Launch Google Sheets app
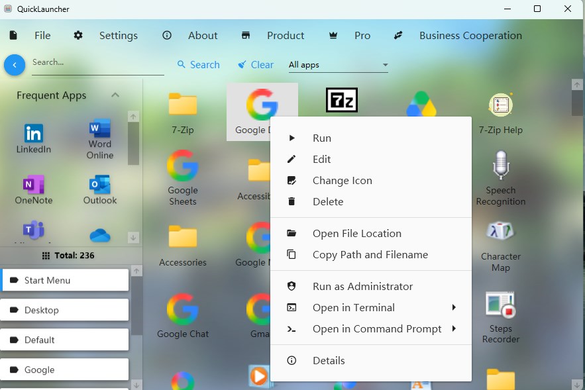The height and width of the screenshot is (390, 585). pos(182,178)
